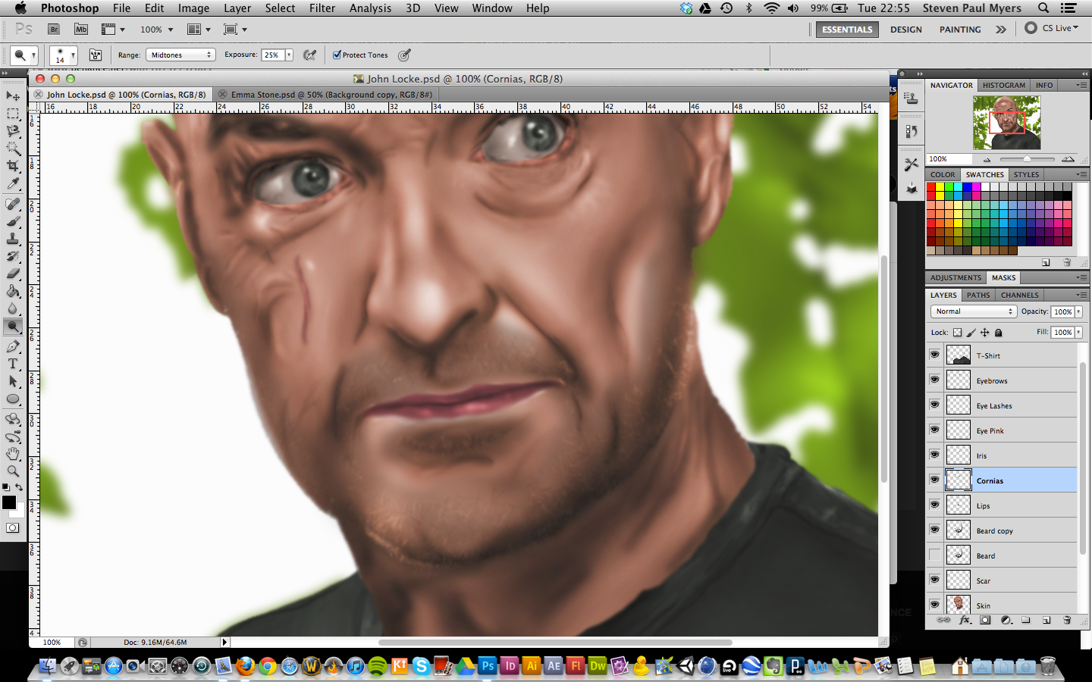Select the Spot Healing Brush tool
1092x682 pixels.
pyautogui.click(x=13, y=204)
